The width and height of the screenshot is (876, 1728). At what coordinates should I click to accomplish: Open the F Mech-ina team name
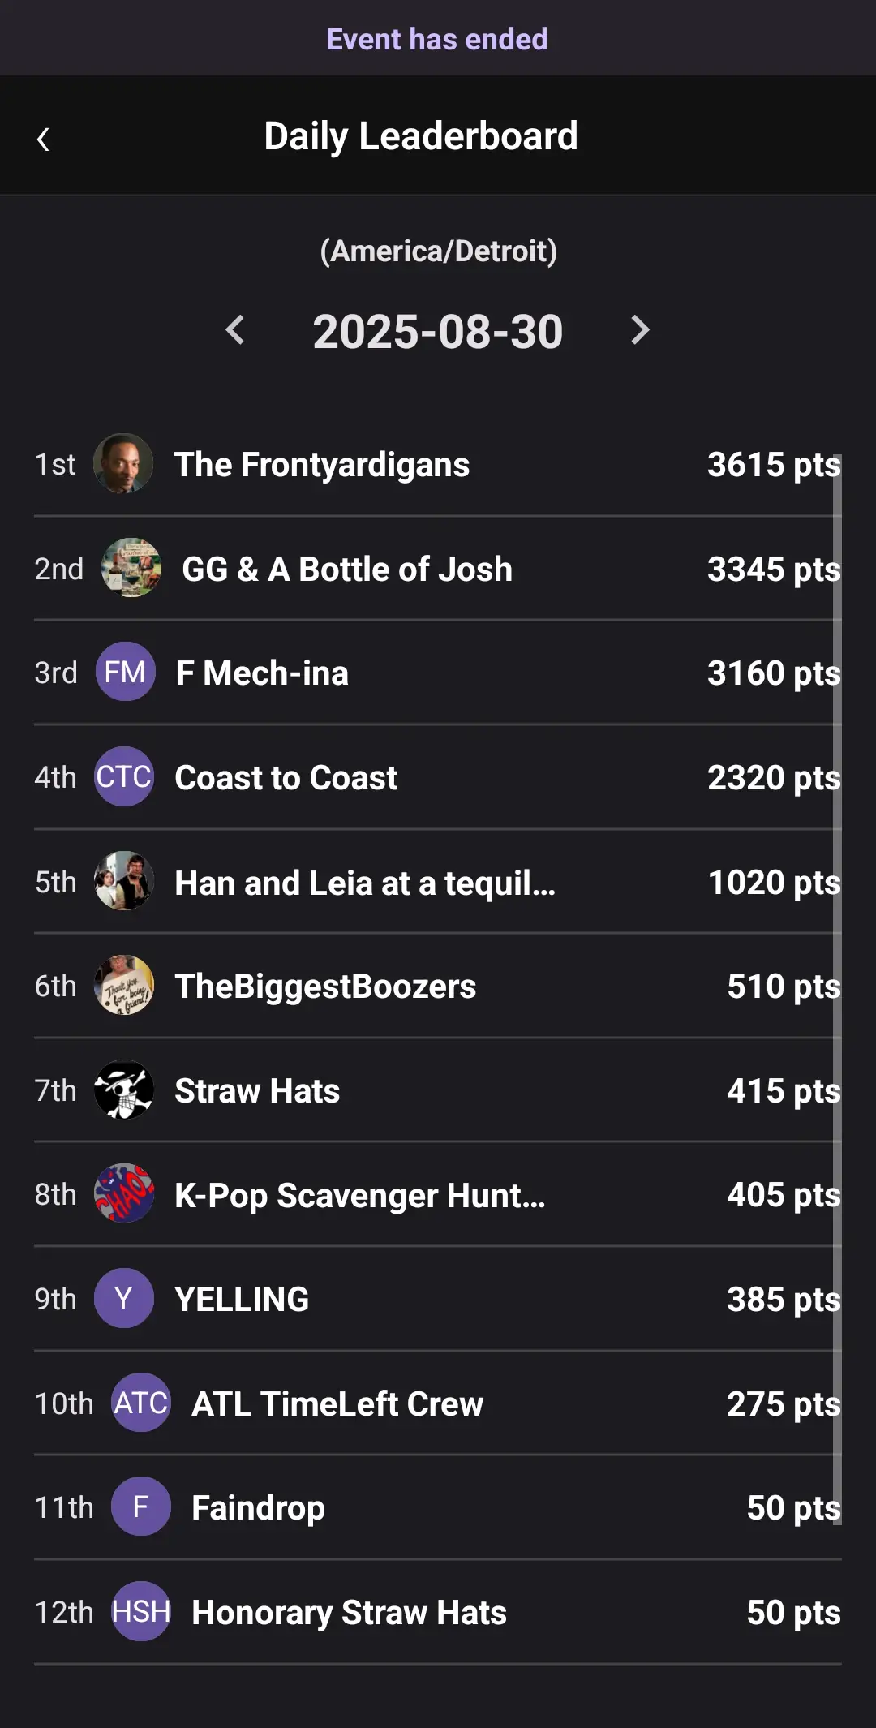(x=262, y=673)
